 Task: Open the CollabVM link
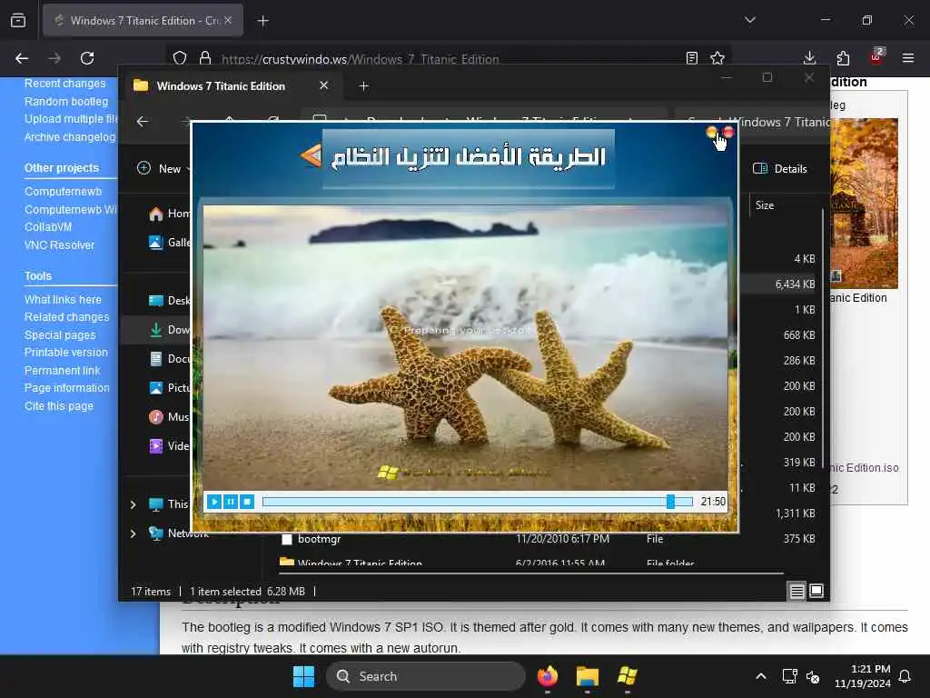[x=48, y=227]
